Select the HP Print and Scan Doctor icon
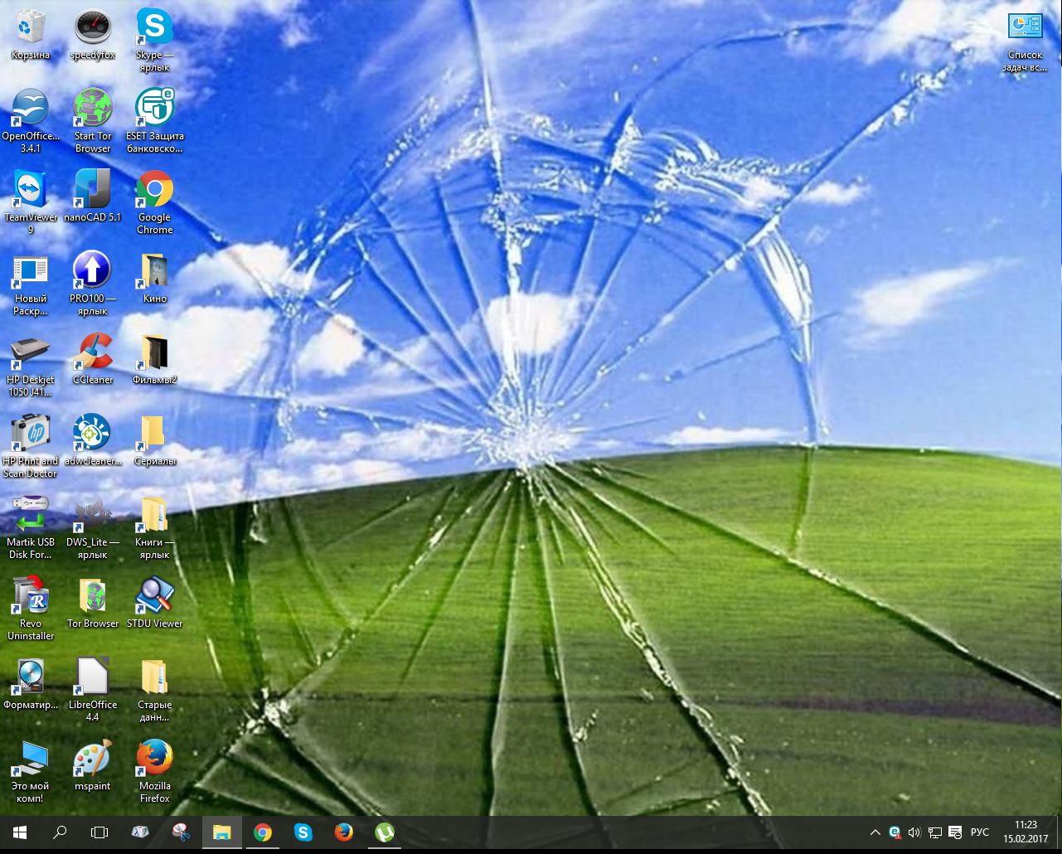The height and width of the screenshot is (854, 1062). 31,447
